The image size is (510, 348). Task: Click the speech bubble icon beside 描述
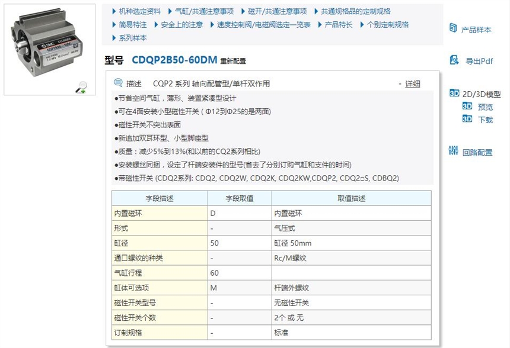(118, 83)
